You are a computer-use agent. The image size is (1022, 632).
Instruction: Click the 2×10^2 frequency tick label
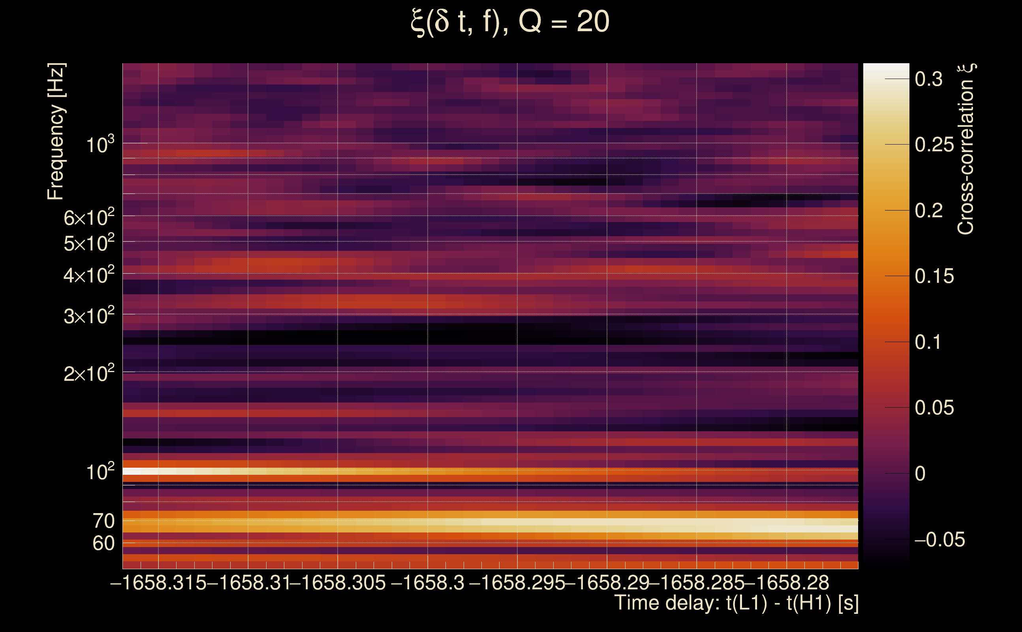[88, 373]
